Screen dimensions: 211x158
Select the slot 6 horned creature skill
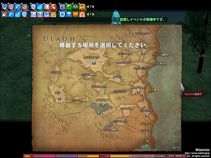coord(40,14)
